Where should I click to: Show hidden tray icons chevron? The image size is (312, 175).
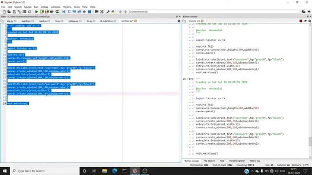[252, 171]
